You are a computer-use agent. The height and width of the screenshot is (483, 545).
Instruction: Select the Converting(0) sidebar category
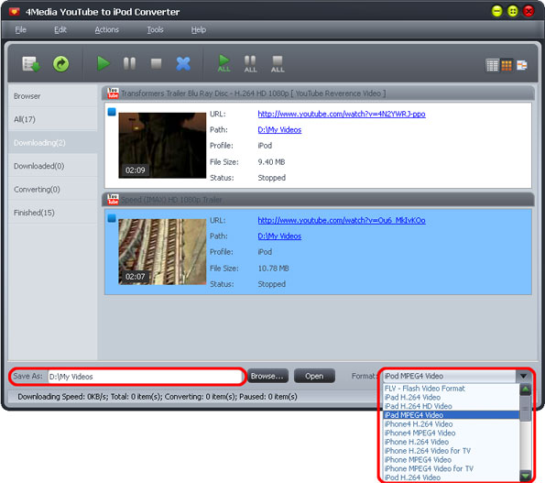point(52,189)
